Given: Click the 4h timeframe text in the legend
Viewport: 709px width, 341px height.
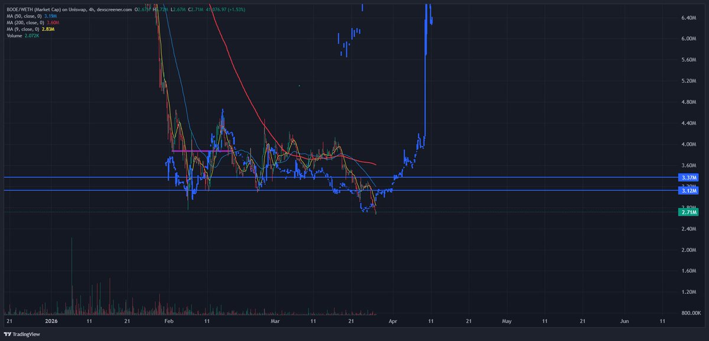Looking at the screenshot, I should point(90,9).
